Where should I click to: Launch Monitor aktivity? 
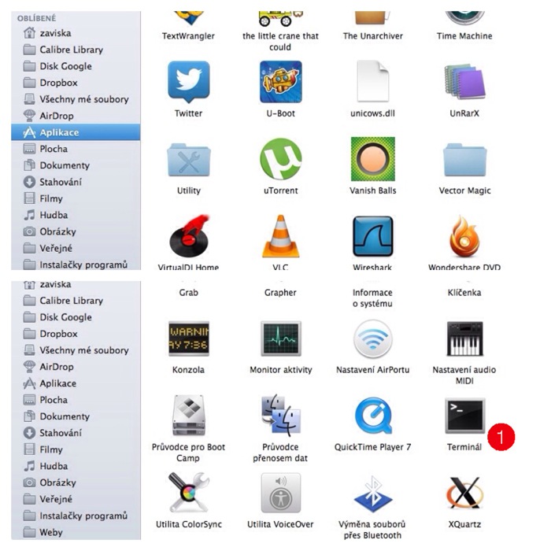(x=281, y=338)
